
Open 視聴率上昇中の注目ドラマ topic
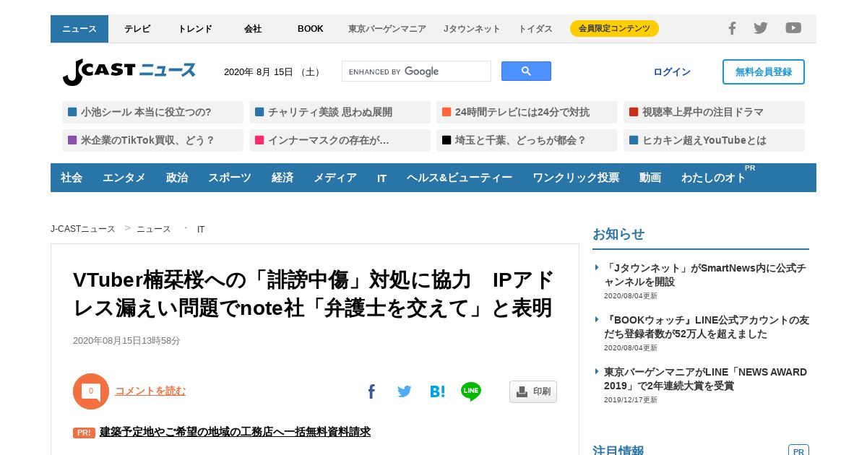pyautogui.click(x=714, y=112)
